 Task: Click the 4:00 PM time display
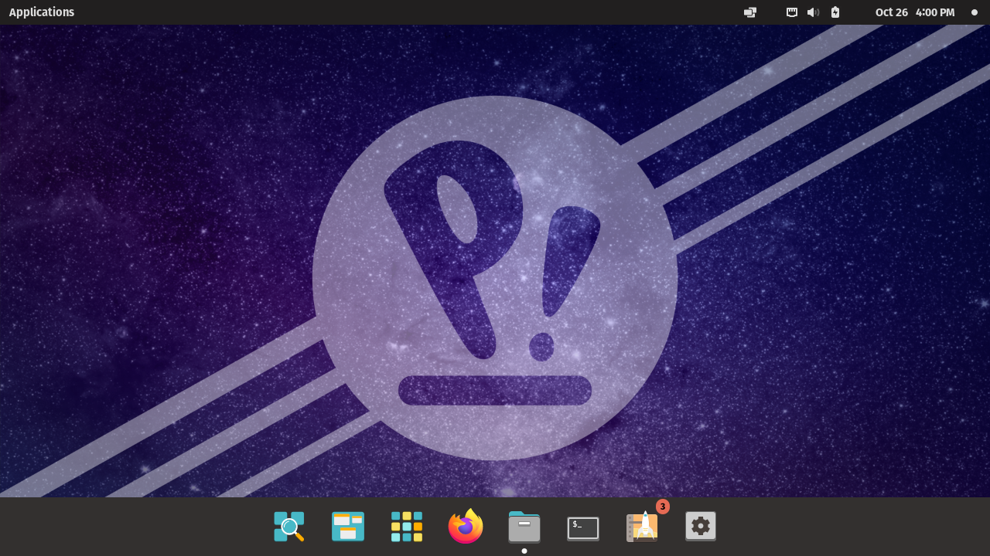935,12
